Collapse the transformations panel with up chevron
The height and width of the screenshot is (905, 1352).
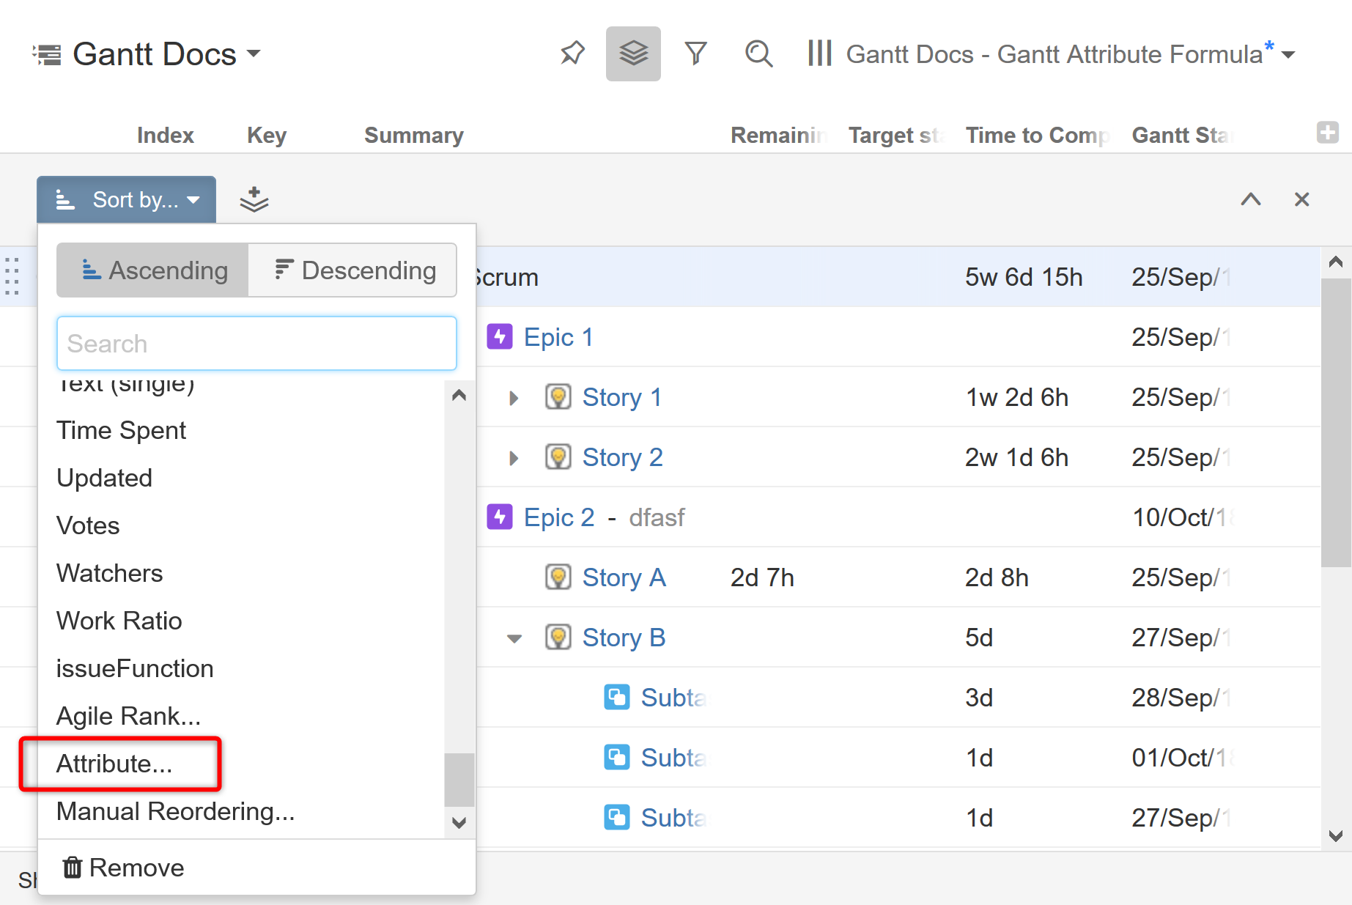pos(1251,199)
